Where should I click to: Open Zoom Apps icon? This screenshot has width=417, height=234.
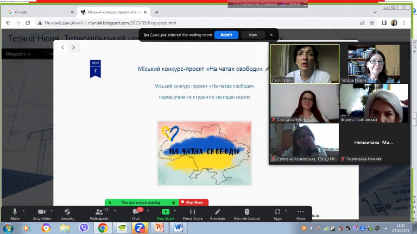278,212
